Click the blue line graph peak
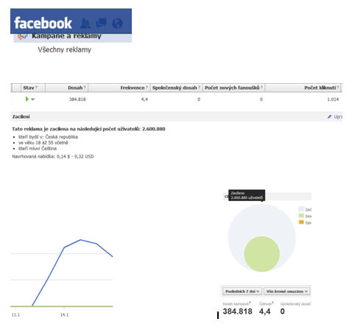Screen dimensions: 352x327 pyautogui.click(x=80, y=239)
